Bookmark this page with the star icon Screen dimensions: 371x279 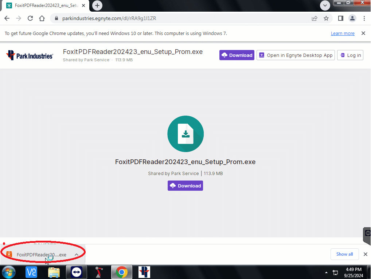(x=326, y=18)
